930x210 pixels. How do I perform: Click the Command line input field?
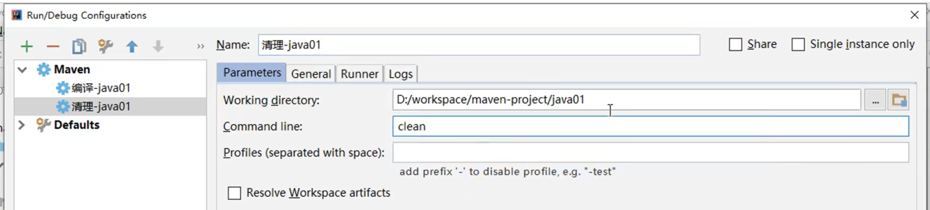coord(650,127)
